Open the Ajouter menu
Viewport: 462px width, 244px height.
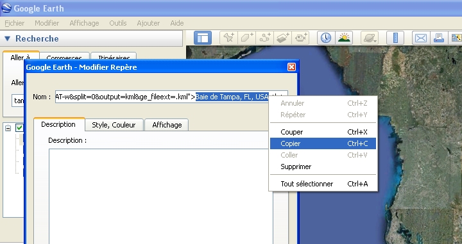[x=148, y=23]
